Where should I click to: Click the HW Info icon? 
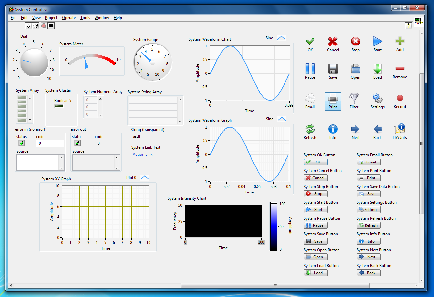400,129
